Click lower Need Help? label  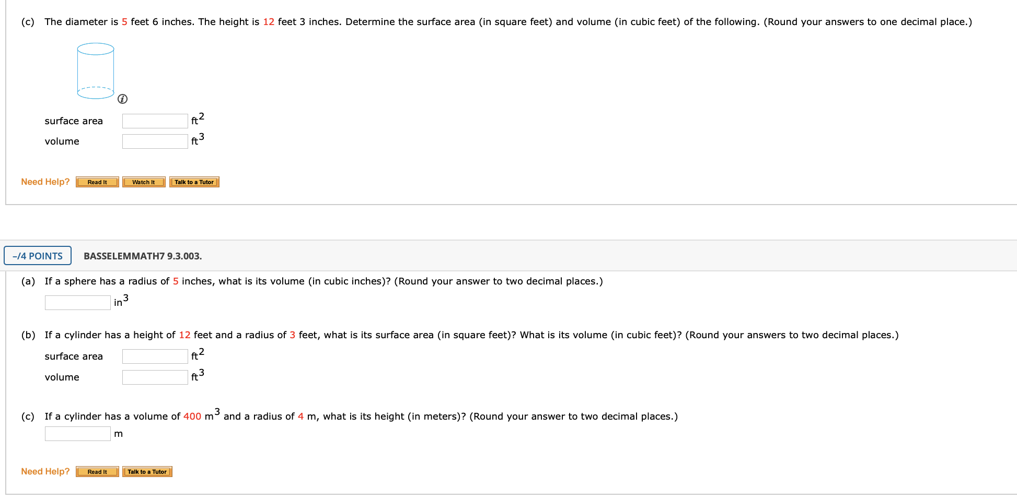click(45, 471)
